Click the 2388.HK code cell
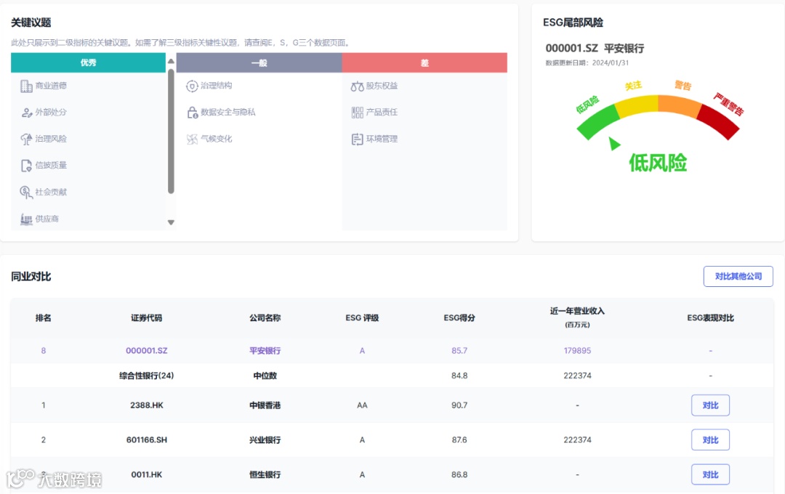 click(147, 405)
